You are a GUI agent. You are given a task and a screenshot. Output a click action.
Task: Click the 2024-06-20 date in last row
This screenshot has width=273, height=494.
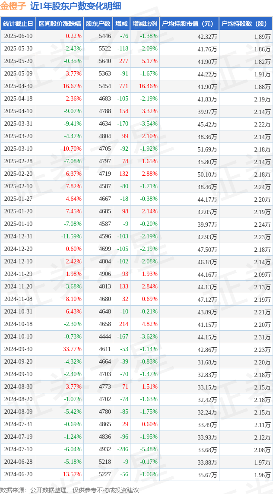18,475
